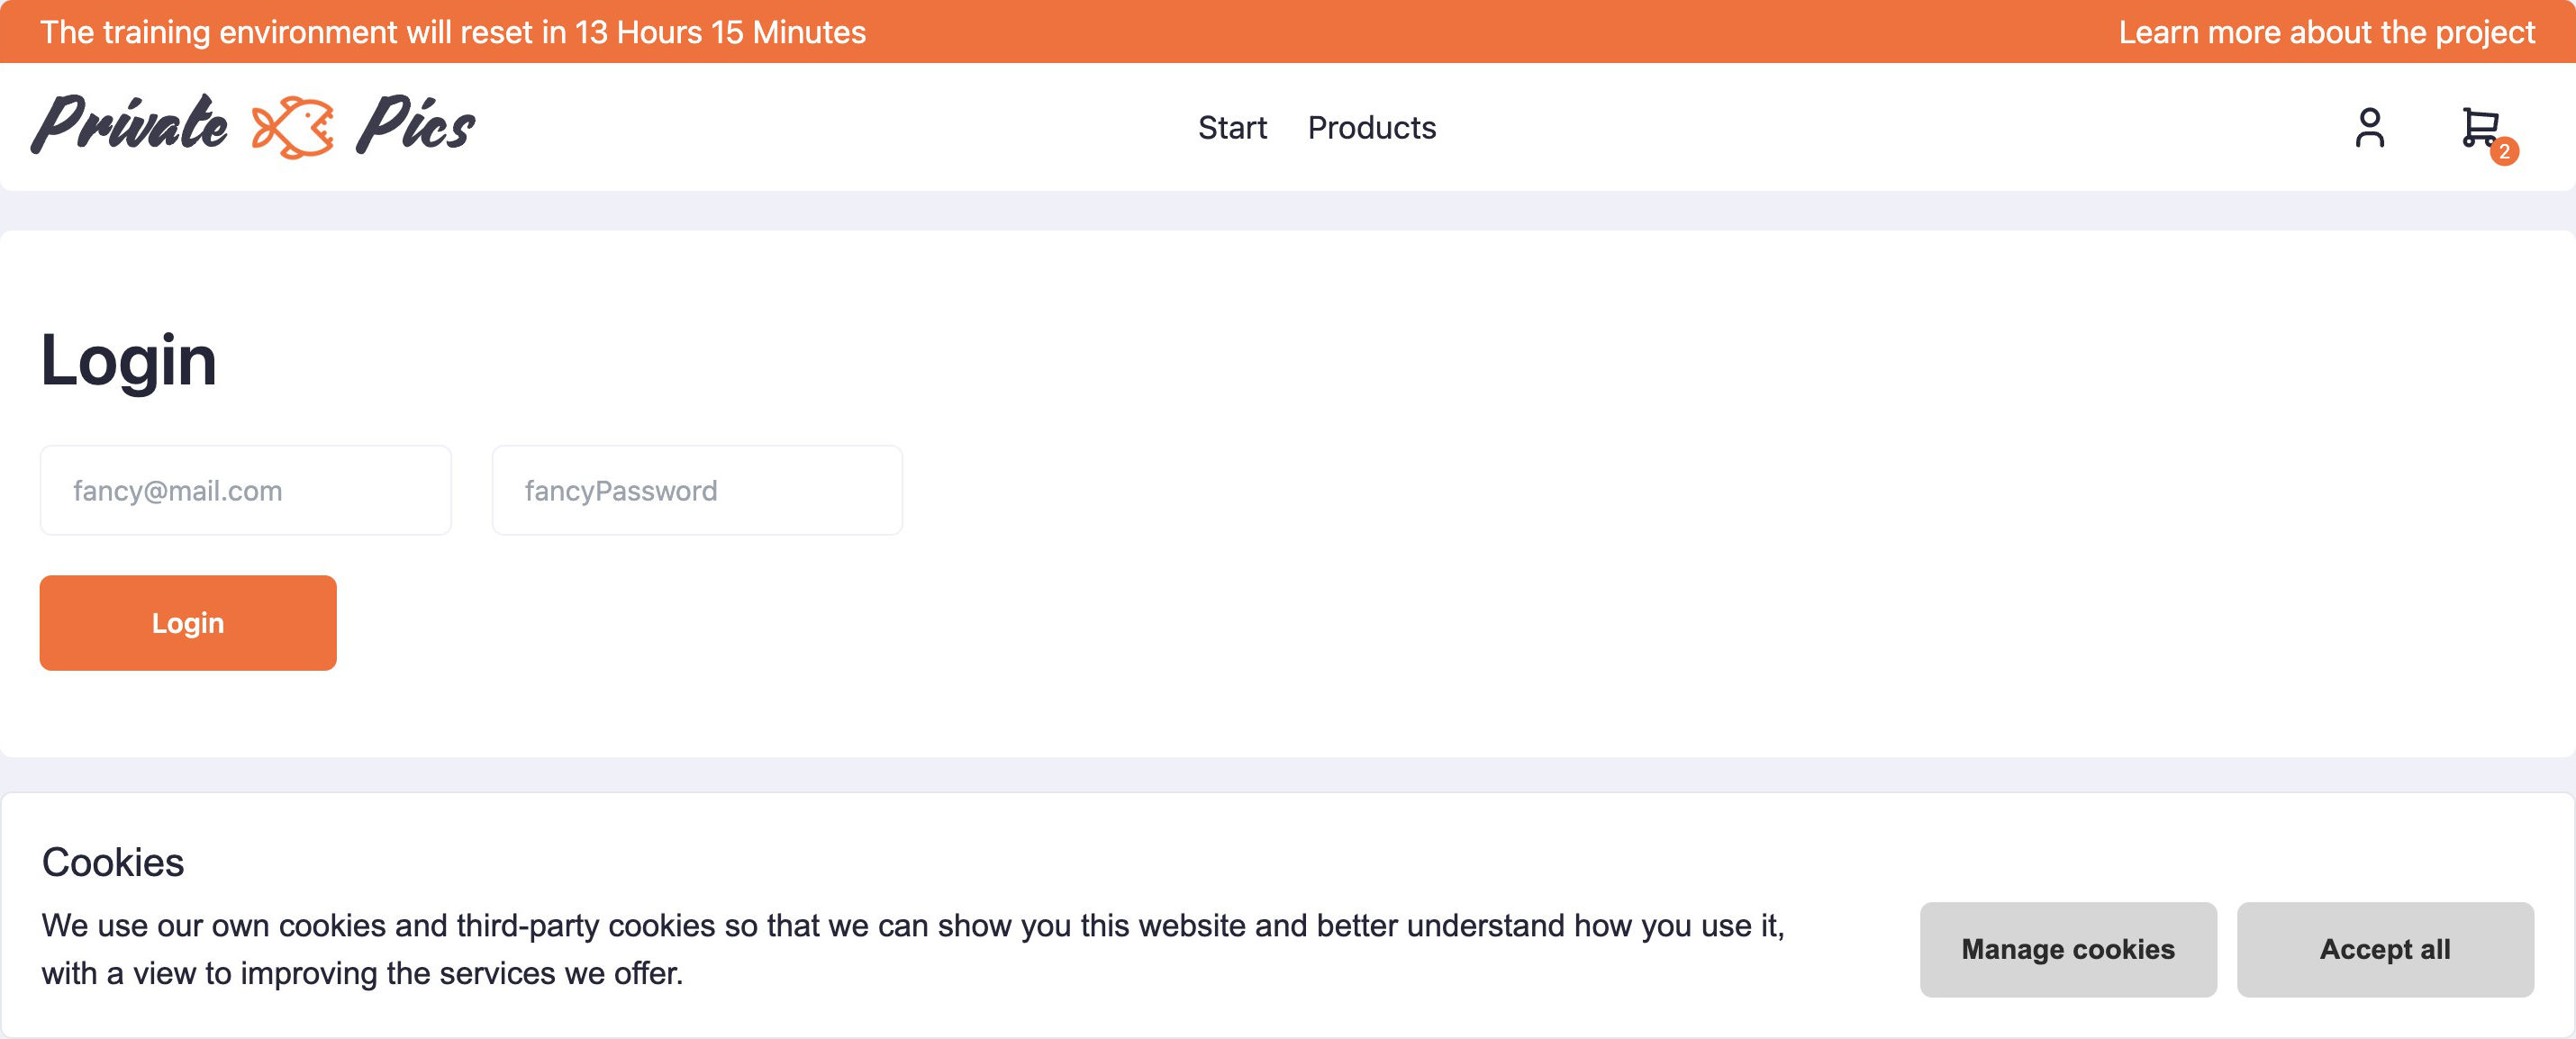
Task: Navigate to Start
Action: tap(1232, 127)
